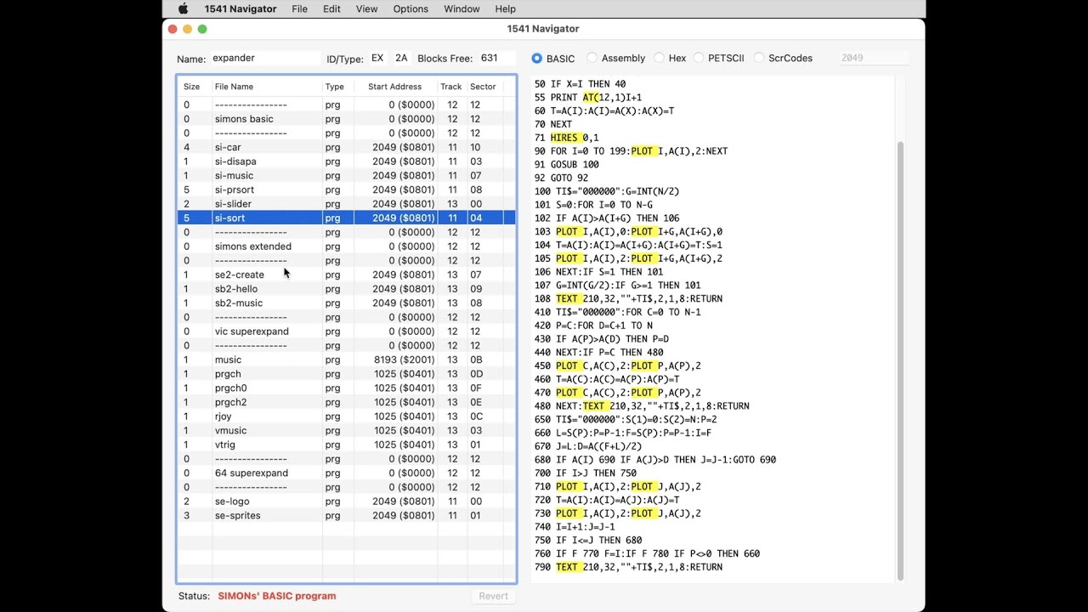Click BASIC line 55 PRINT AT

(588, 98)
